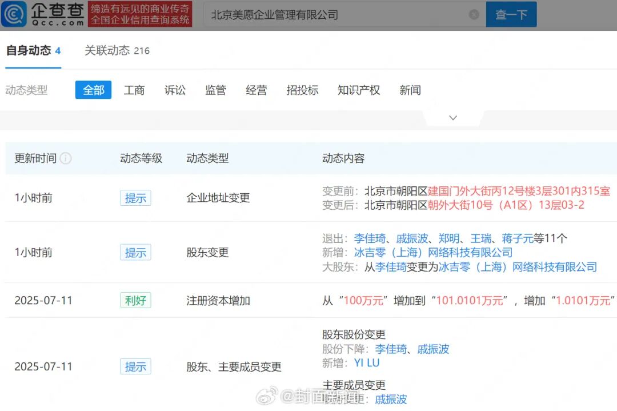617x411 pixels.
Task: Filter dynamics by 知识产权
Action: pyautogui.click(x=358, y=90)
